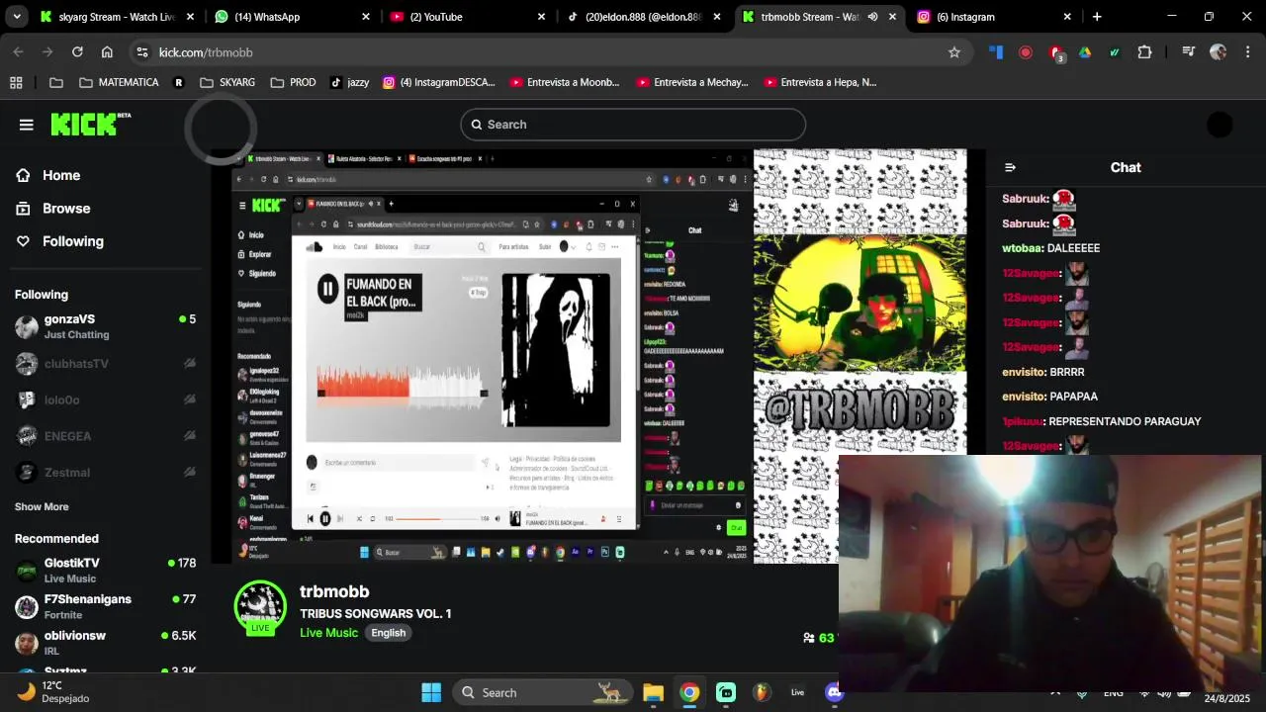Viewport: 1266px width, 712px height.
Task: Click wtobaa username in chat
Action: pyautogui.click(x=1022, y=248)
